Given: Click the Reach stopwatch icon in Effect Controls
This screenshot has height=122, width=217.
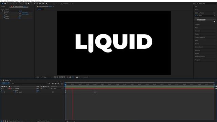Looking at the screenshot, I should (4, 16).
